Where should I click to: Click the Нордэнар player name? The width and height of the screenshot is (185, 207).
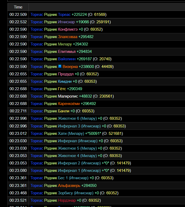[67, 200]
